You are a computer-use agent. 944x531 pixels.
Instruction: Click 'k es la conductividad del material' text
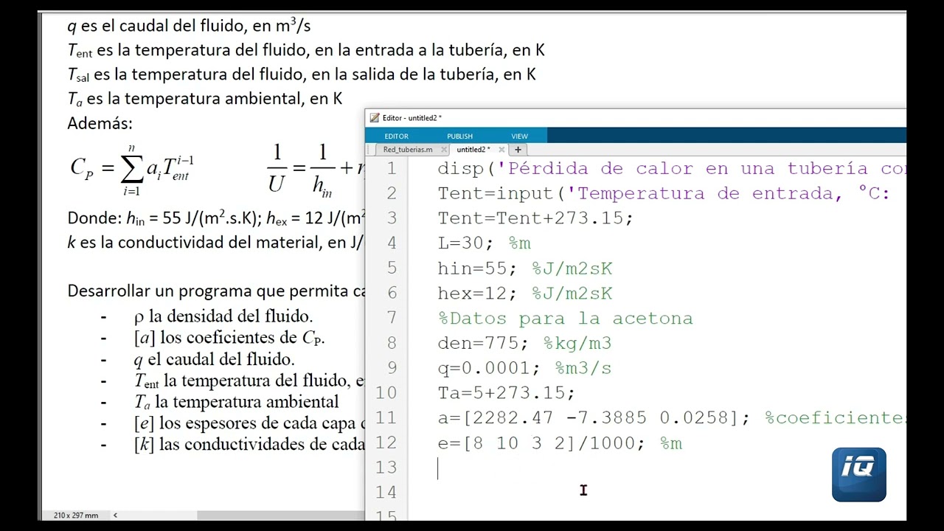point(215,242)
